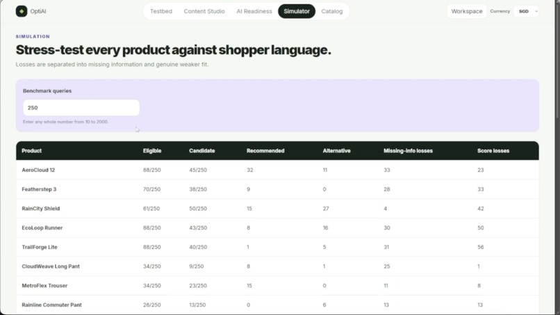Click the Candidate column header

201,150
